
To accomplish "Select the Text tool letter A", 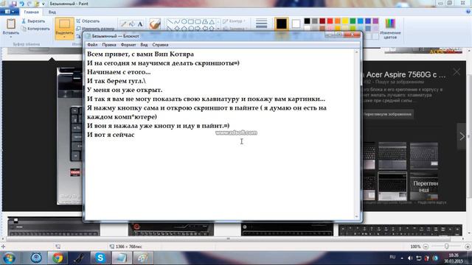I will (x=140, y=24).
